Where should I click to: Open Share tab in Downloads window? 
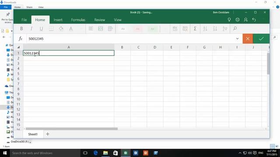(29, 7)
